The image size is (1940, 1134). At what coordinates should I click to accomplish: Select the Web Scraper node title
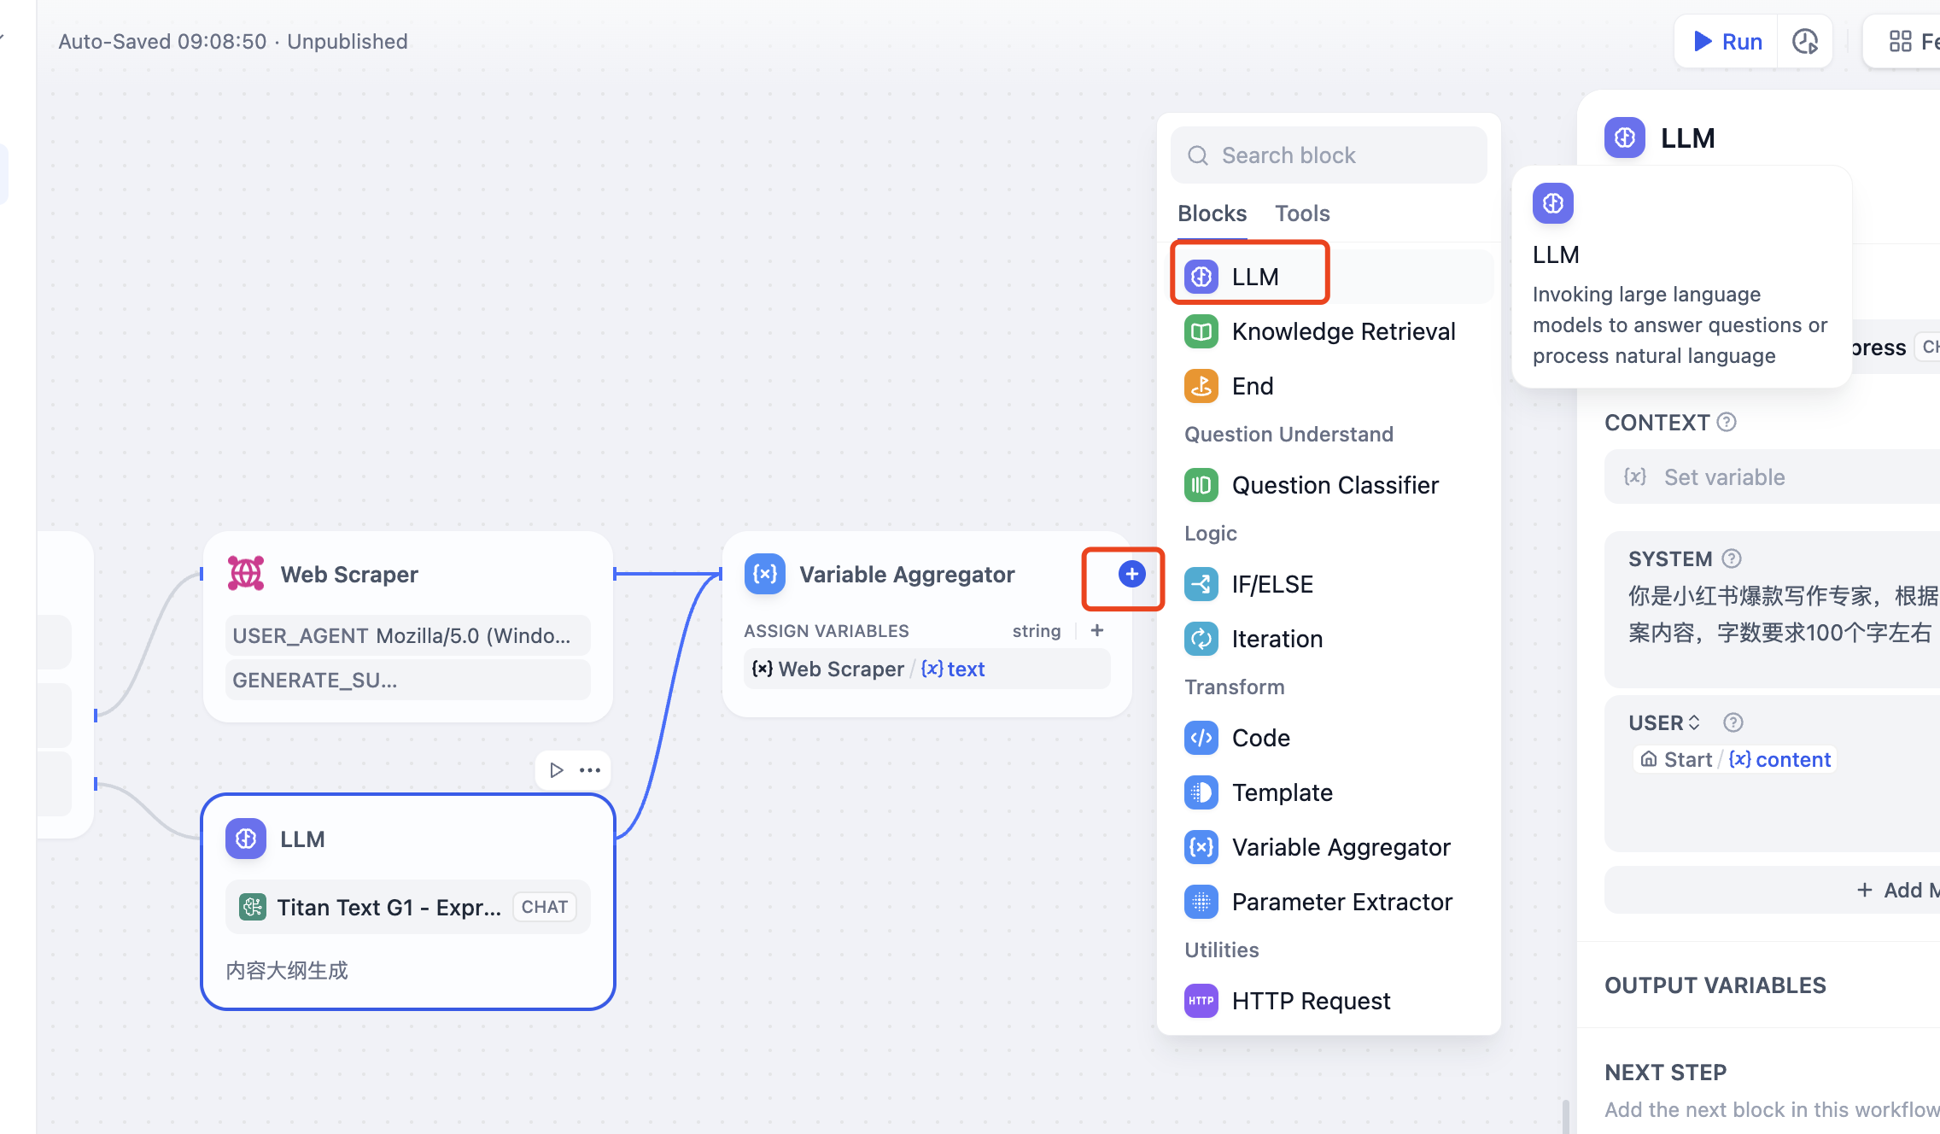pyautogui.click(x=349, y=574)
